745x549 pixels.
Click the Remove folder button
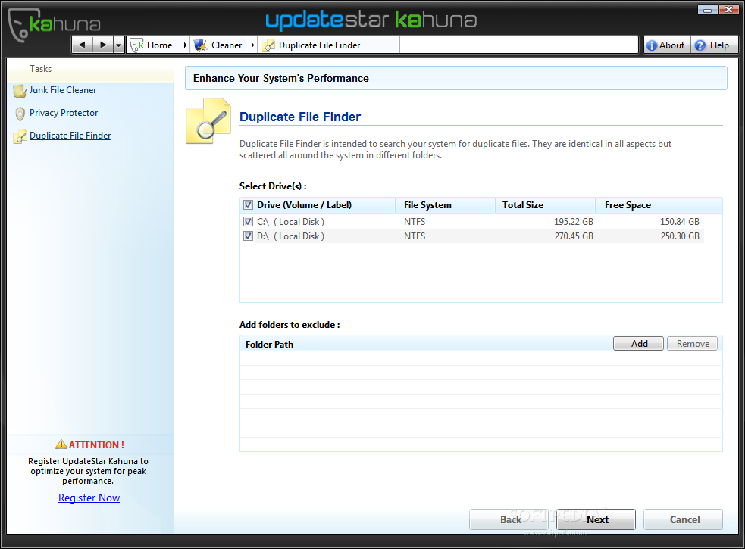pyautogui.click(x=692, y=343)
